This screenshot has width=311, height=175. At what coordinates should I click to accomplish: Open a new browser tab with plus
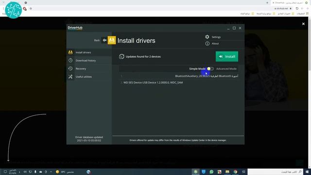coord(267,3)
